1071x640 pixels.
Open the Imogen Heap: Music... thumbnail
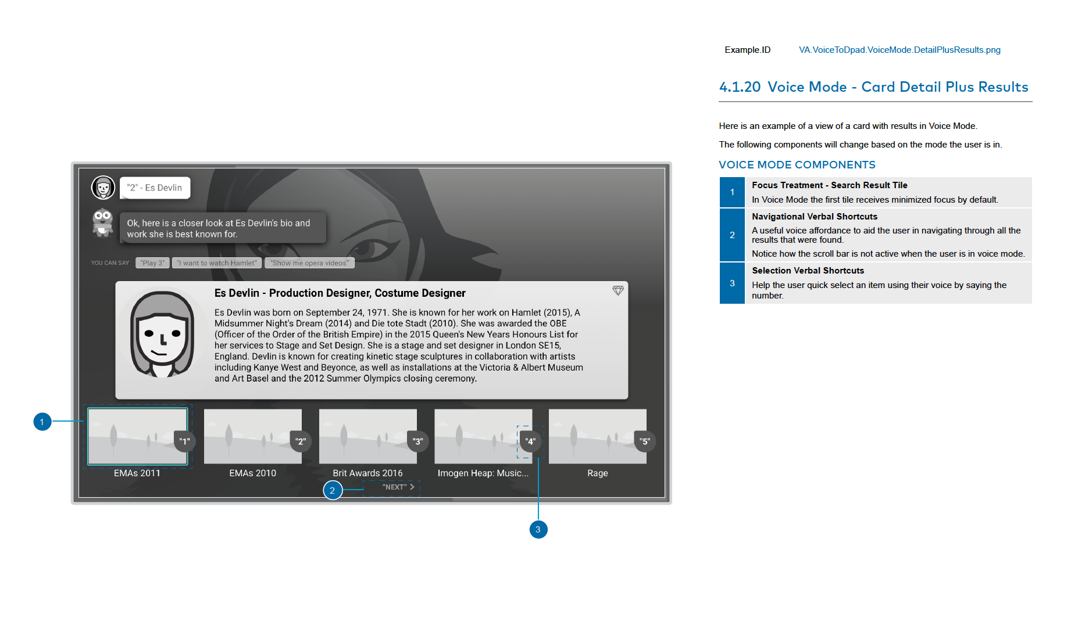(483, 436)
